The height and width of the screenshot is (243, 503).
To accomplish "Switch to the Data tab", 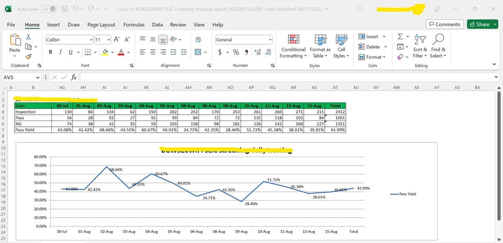I will [x=157, y=25].
